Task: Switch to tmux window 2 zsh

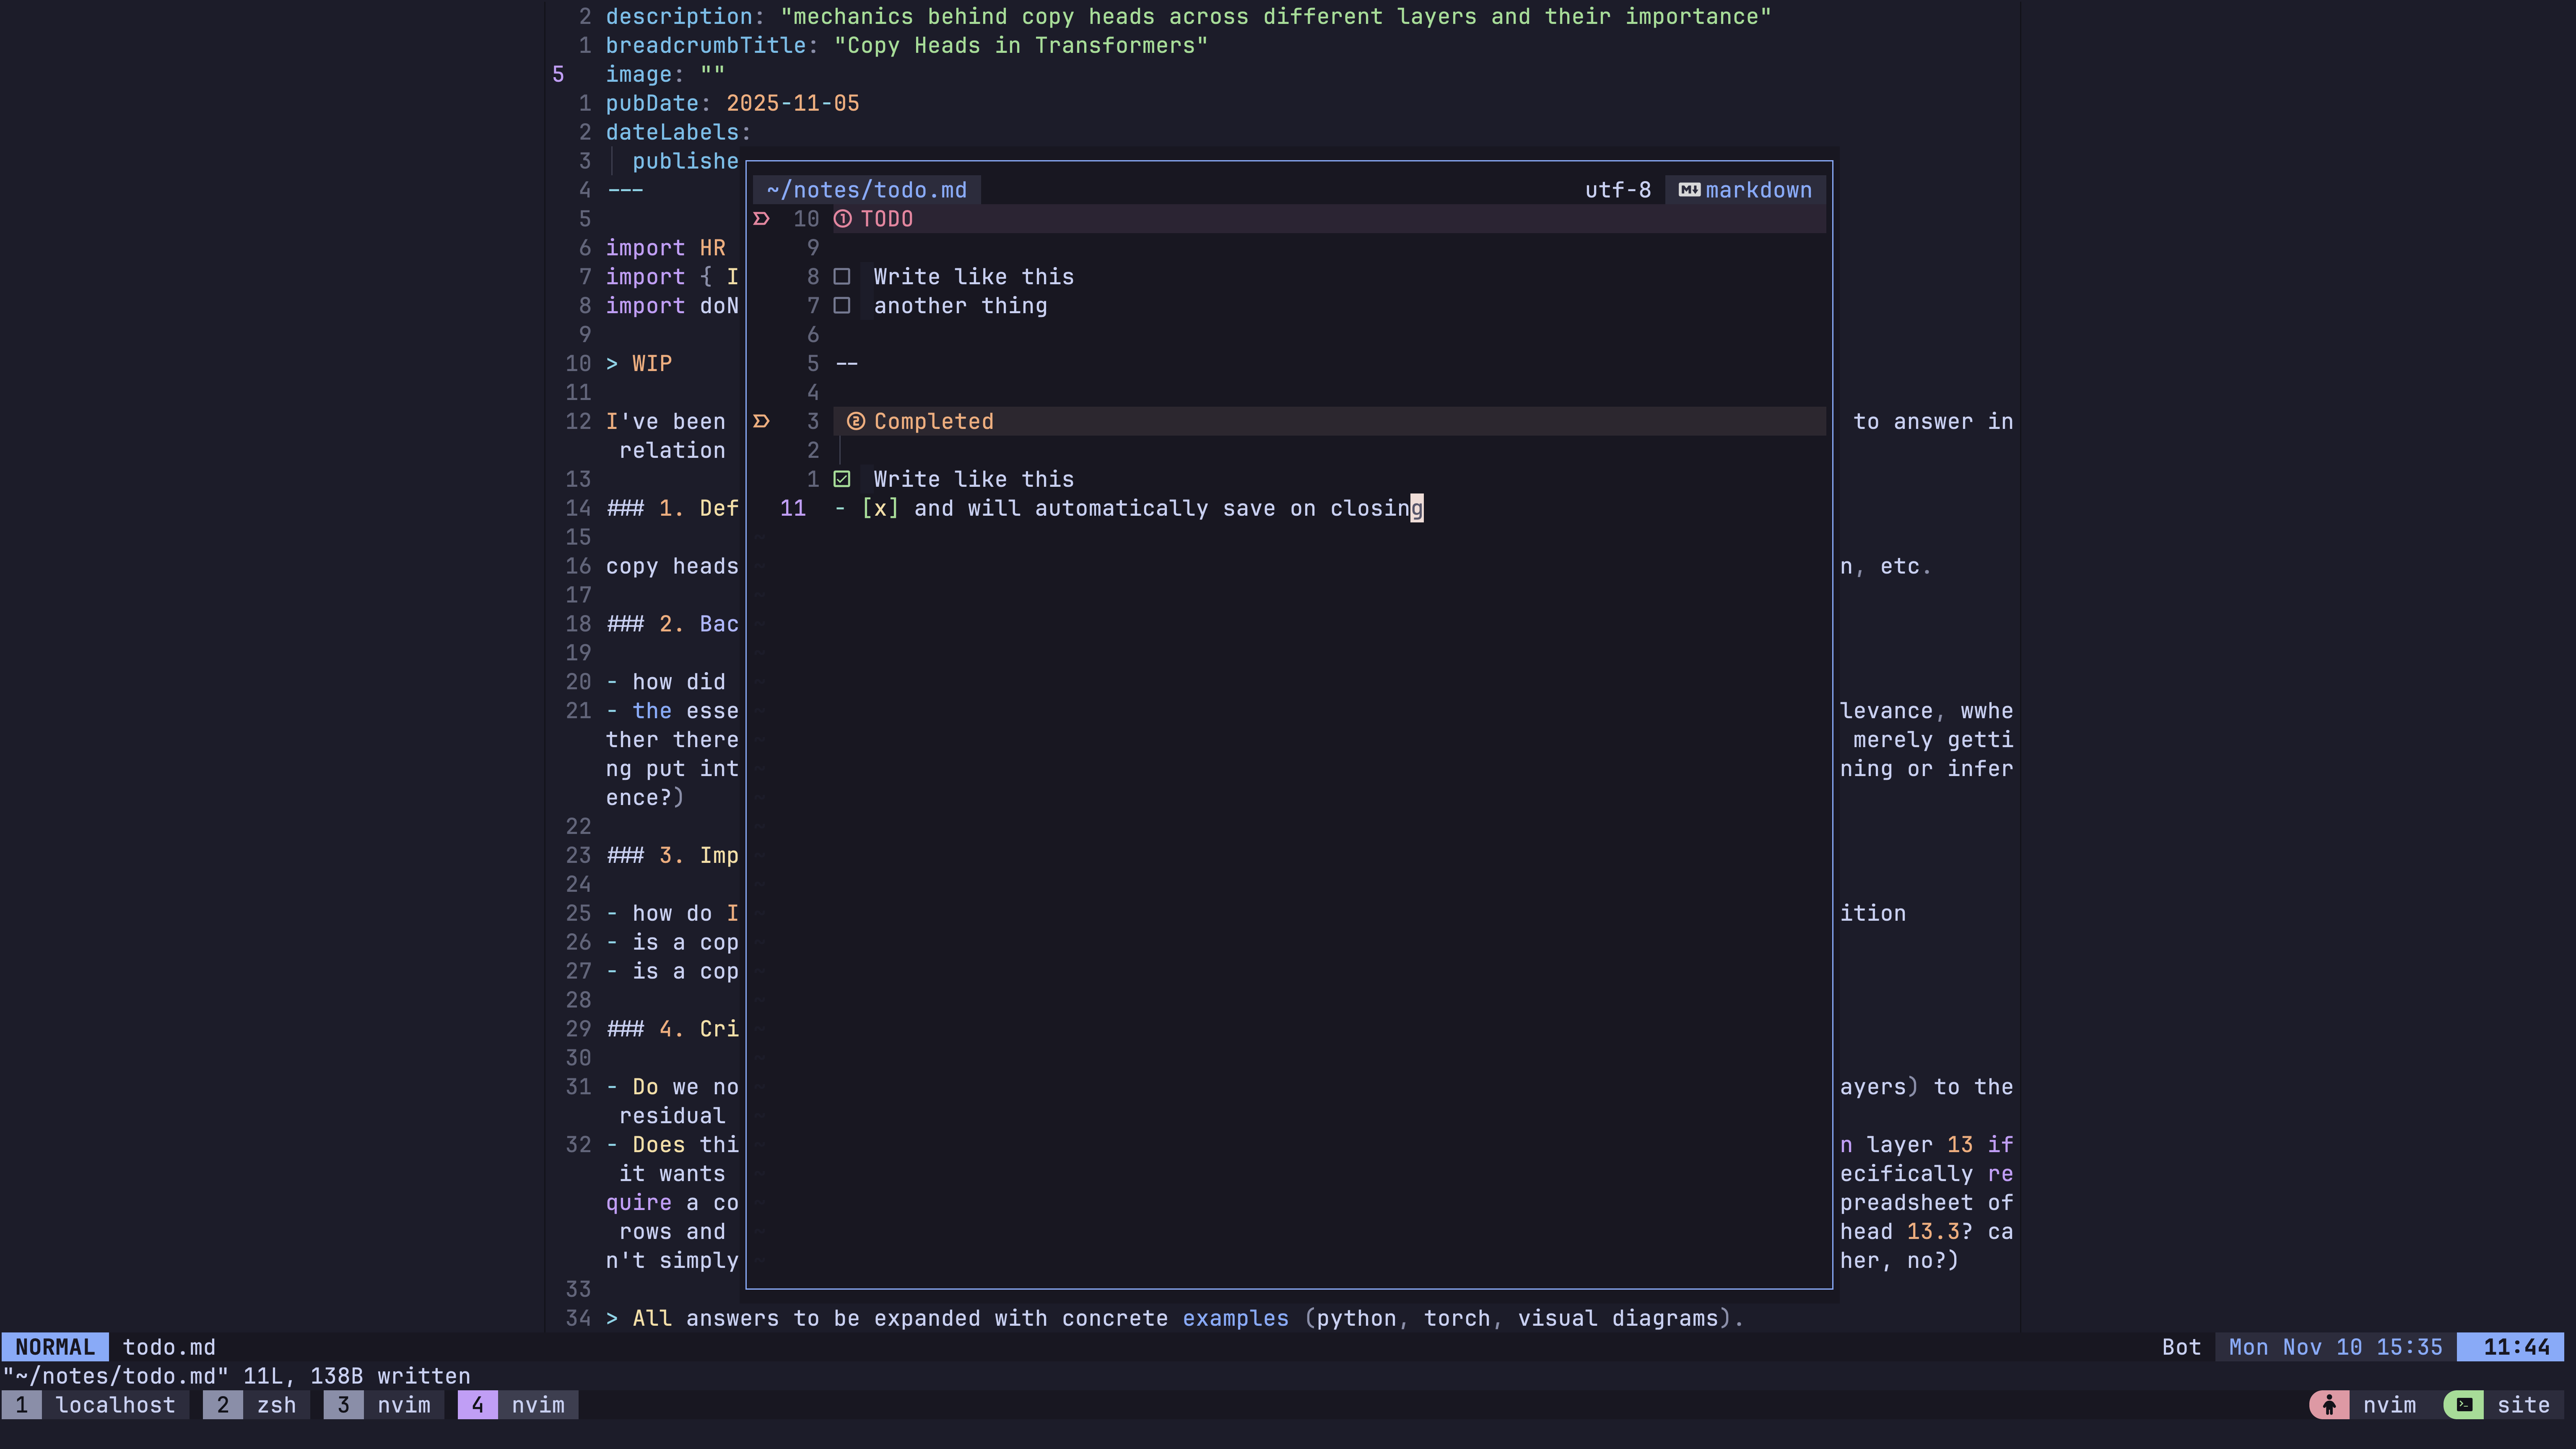Action: [x=256, y=1405]
